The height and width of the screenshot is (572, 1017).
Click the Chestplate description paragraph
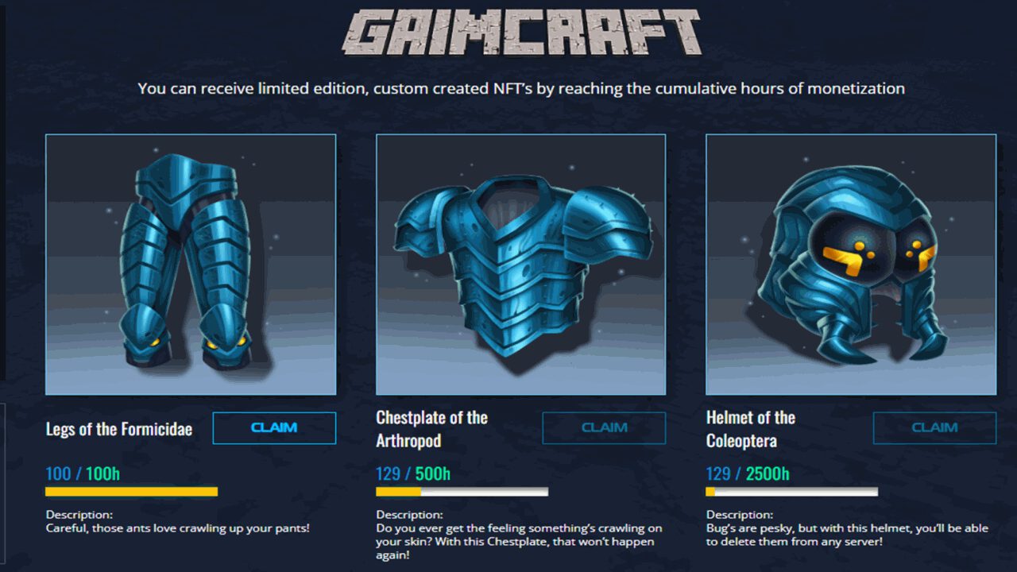coord(519,542)
